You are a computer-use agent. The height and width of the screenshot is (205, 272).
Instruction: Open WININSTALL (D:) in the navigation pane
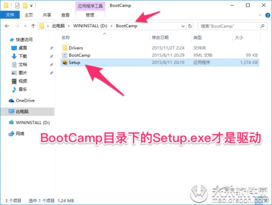pyautogui.click(x=33, y=123)
